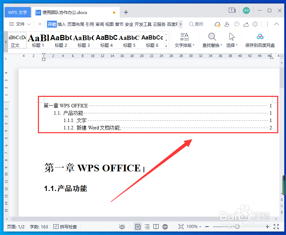
Task: Open the 云服务 ribbon tab
Action: click(x=159, y=24)
